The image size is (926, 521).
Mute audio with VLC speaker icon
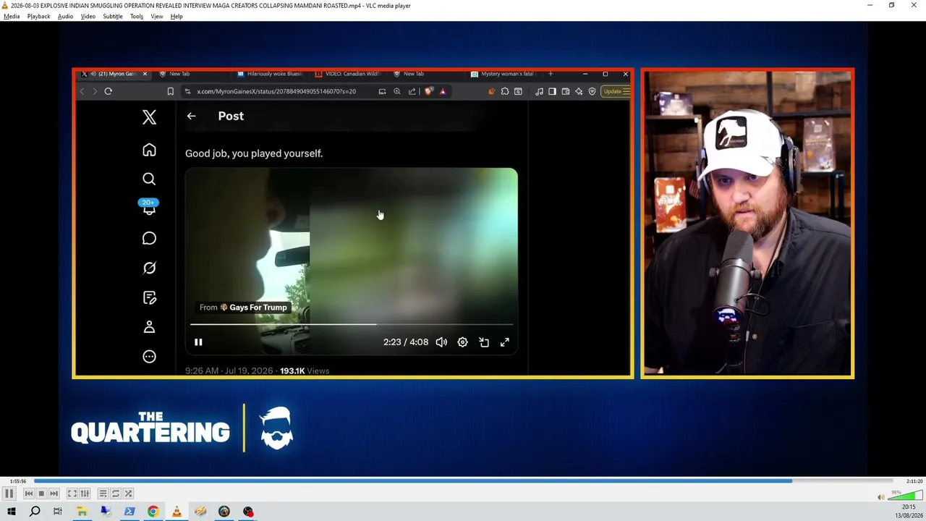[x=880, y=497]
